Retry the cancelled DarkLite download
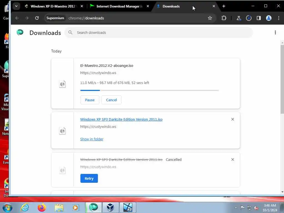The height and width of the screenshot is (213, 284). click(x=89, y=178)
